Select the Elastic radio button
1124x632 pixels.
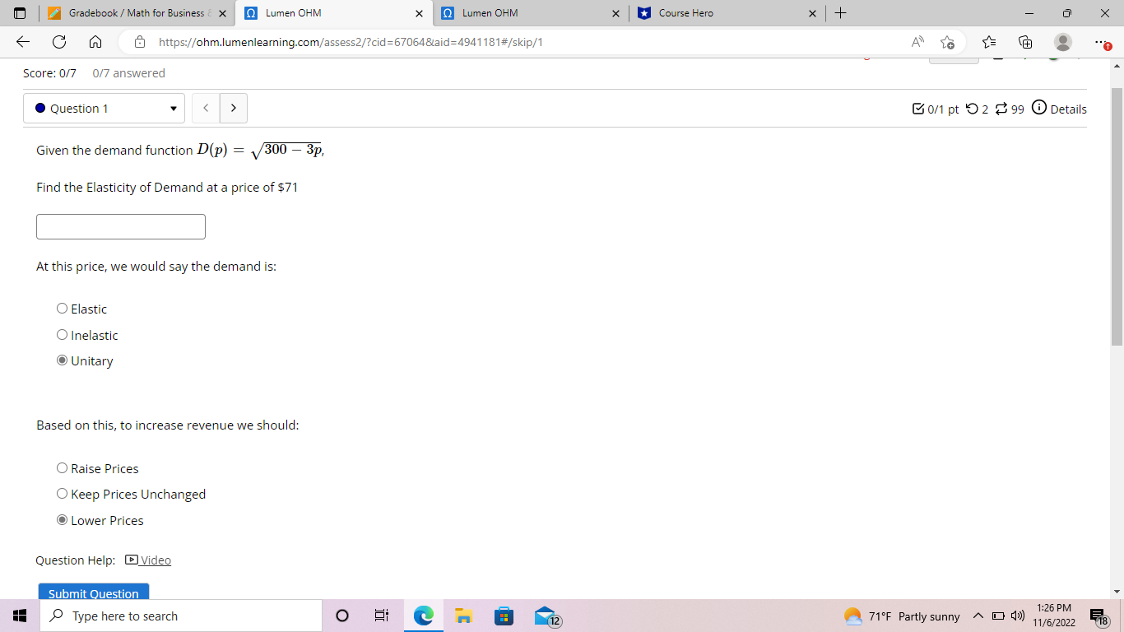62,308
